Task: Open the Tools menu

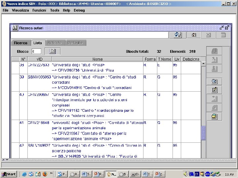Action: [55, 10]
